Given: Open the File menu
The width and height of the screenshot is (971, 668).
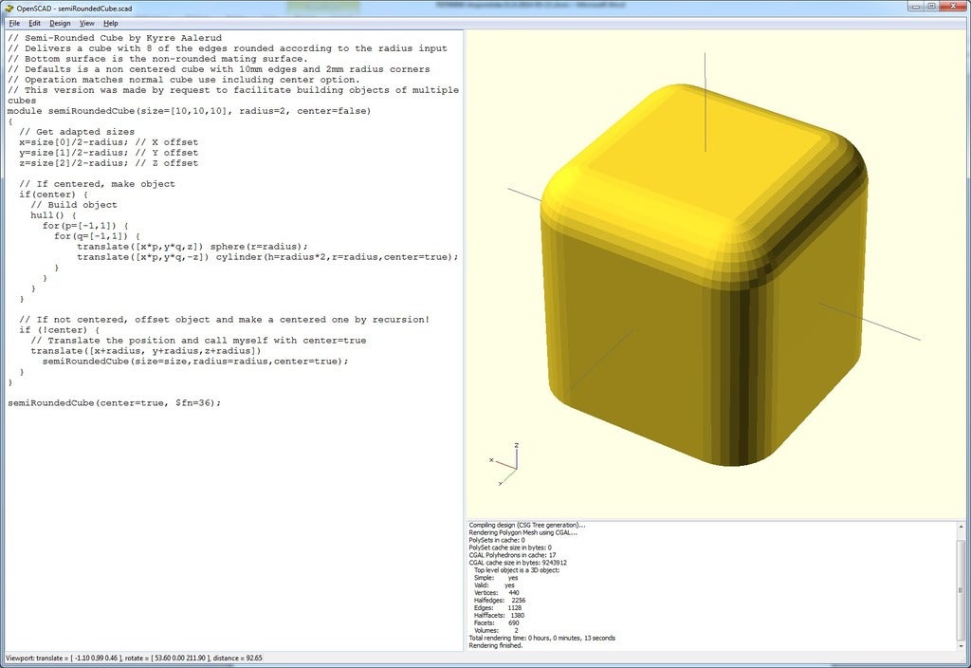Looking at the screenshot, I should click(14, 23).
